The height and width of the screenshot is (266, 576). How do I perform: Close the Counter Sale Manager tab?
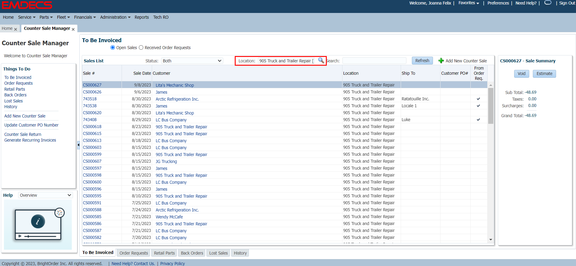coord(73,29)
